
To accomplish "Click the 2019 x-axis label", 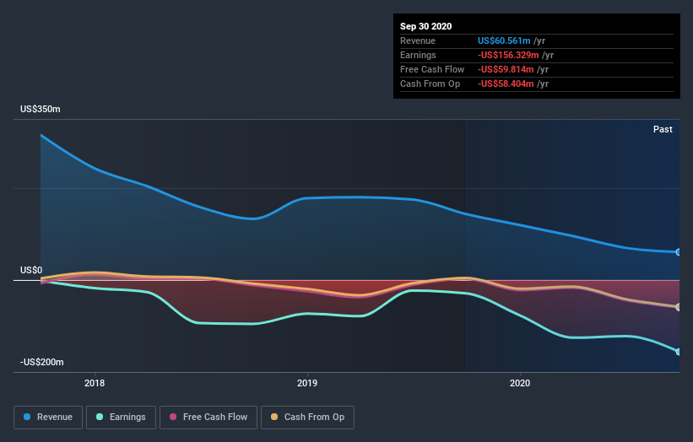I will (x=307, y=383).
